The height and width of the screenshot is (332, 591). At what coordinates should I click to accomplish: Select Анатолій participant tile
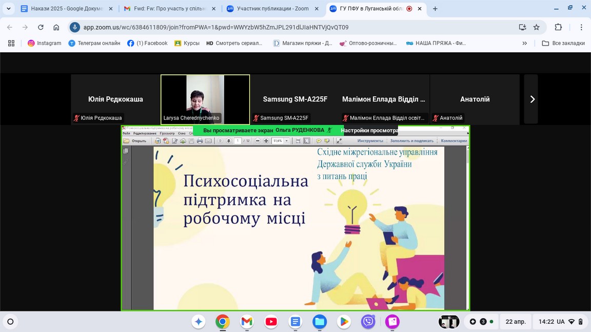475,99
